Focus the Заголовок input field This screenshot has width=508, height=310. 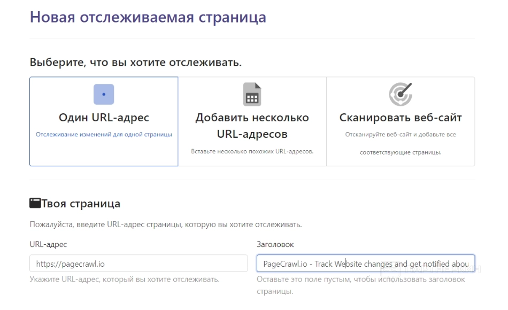point(365,263)
